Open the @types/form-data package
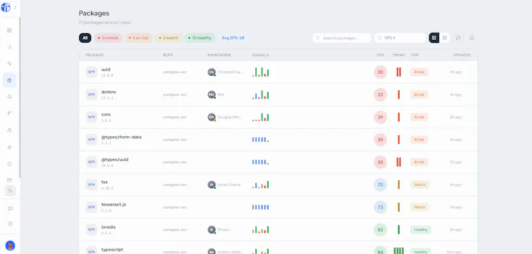This screenshot has height=254, width=532. (121, 137)
